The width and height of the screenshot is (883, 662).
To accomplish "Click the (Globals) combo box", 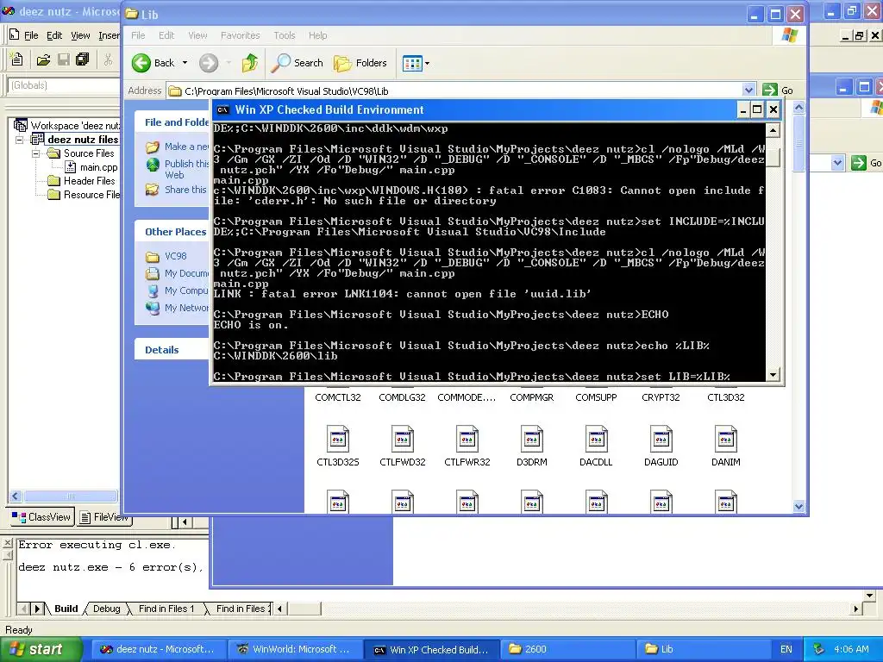I will [63, 85].
